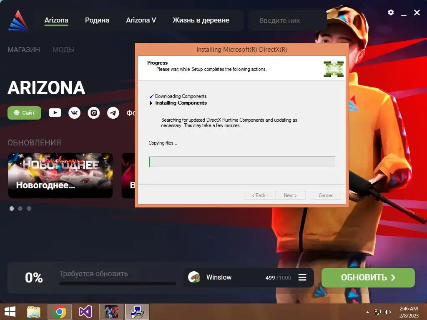Click the Installing Components step text
Viewport: 427px width, 320px height.
tap(181, 103)
